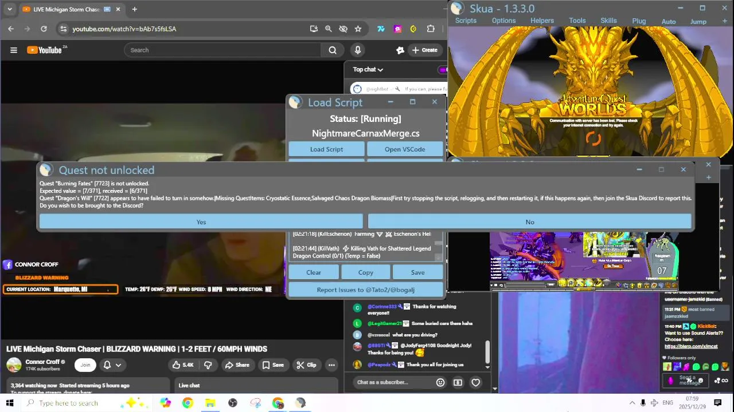This screenshot has height=412, width=734.
Task: Click No in Quest not unlocked dialog
Action: (x=530, y=222)
